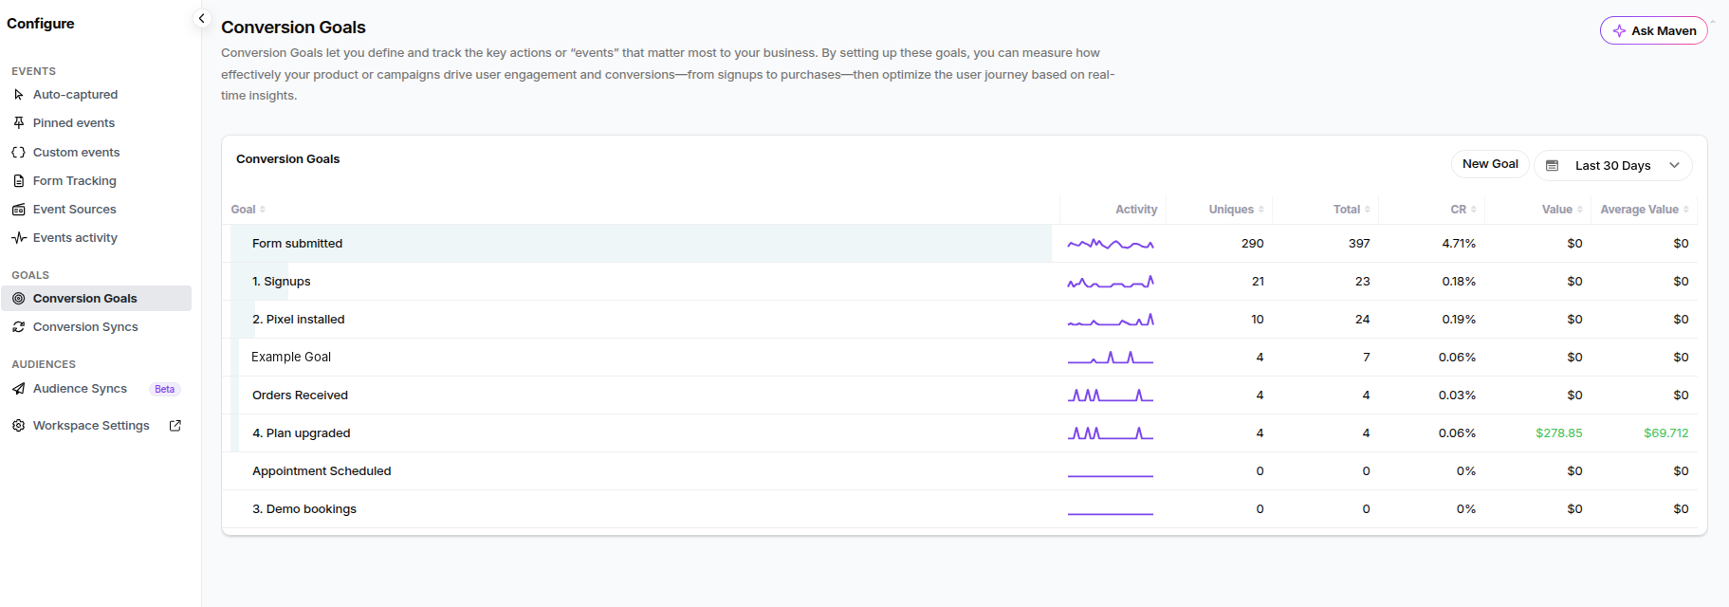Click the Conversion Syncs refresh icon
The image size is (1729, 607).
[x=18, y=327]
